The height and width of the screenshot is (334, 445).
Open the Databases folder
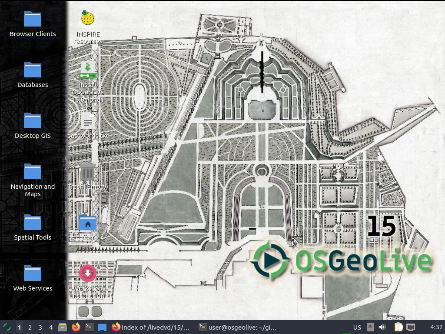(33, 70)
